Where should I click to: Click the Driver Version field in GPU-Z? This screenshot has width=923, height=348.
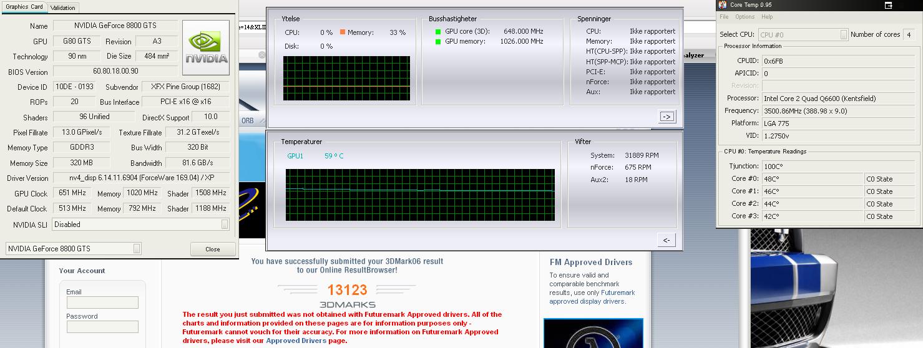click(x=141, y=178)
